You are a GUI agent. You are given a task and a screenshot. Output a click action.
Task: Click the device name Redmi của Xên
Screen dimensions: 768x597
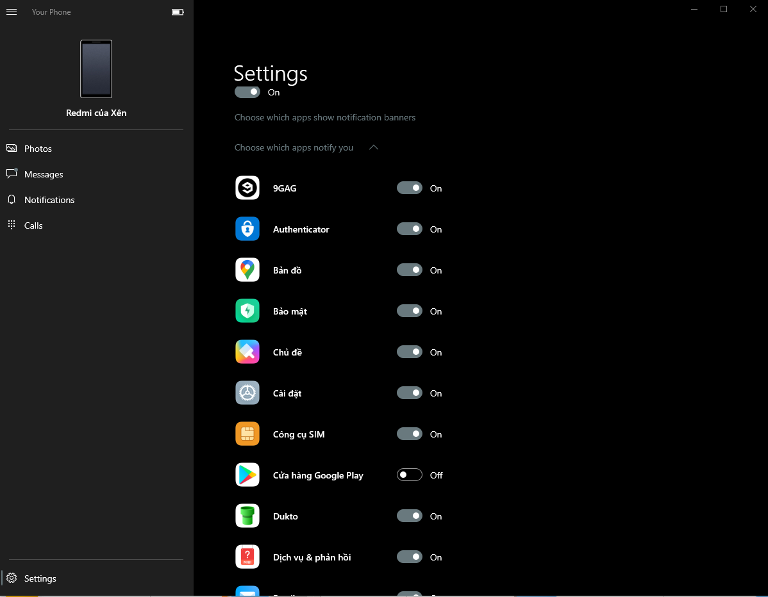click(96, 113)
